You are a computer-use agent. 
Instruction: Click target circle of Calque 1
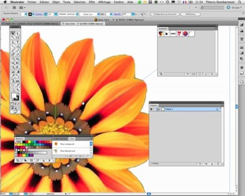tap(217, 109)
